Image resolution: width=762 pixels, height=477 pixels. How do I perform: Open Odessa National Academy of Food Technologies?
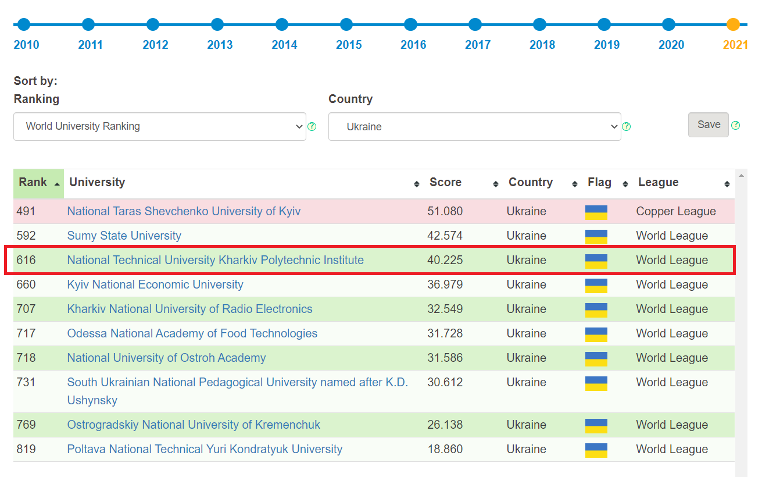pyautogui.click(x=192, y=333)
